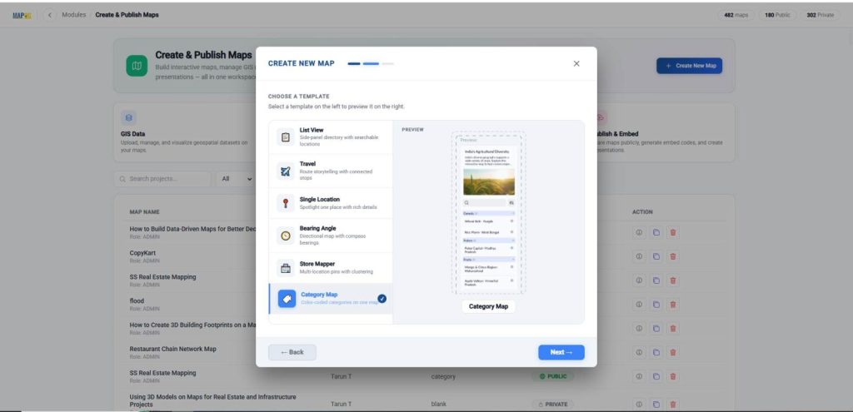853x412 pixels.
Task: Duplicate the How to Build Data-Driven Maps row
Action: point(656,232)
